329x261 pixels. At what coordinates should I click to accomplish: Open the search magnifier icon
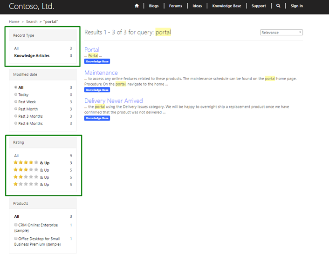click(278, 6)
